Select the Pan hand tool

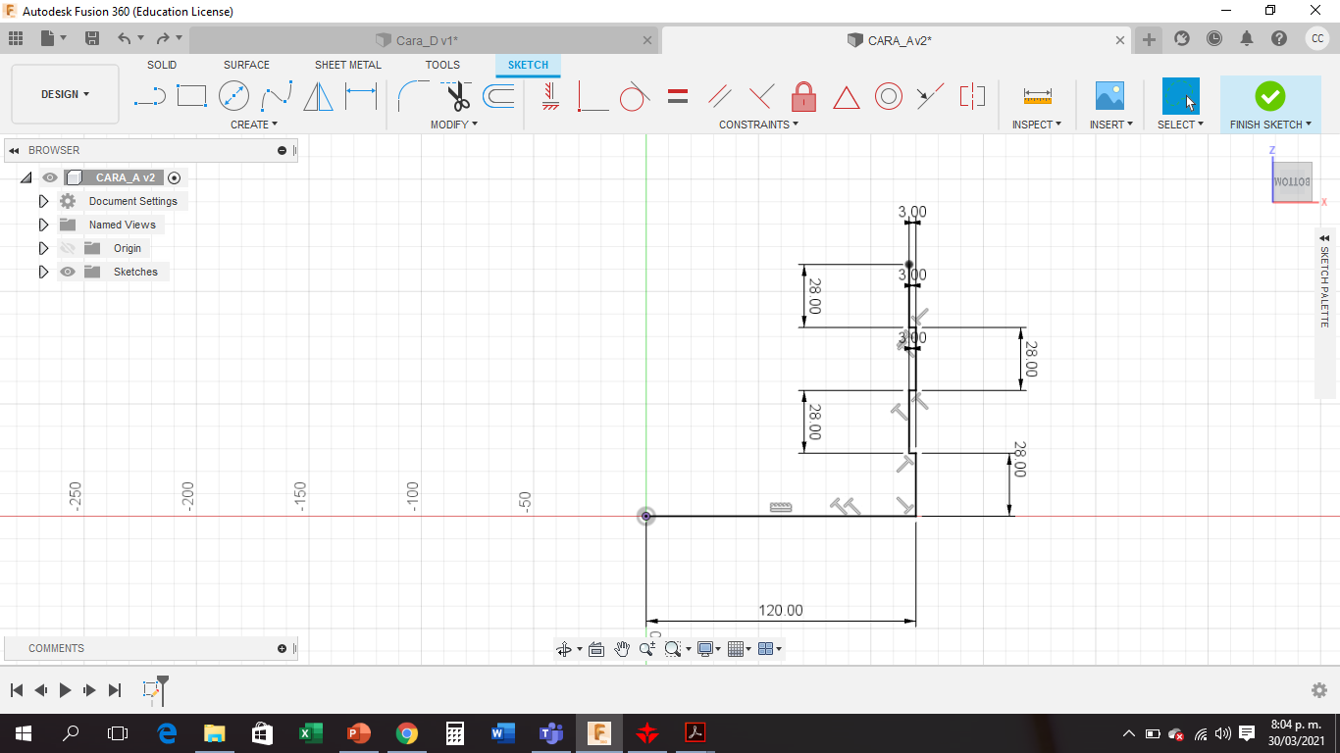[622, 649]
